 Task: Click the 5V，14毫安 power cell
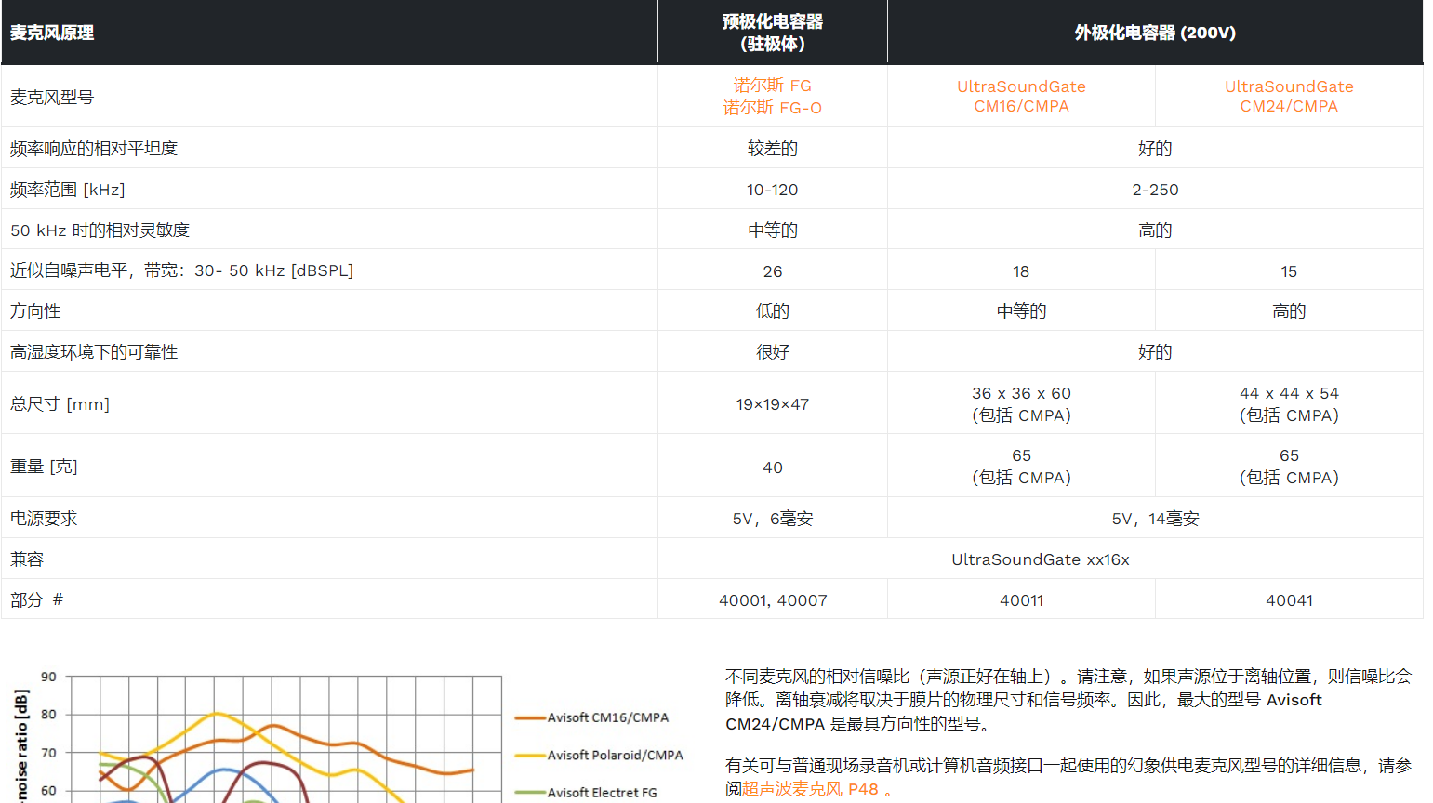click(1155, 519)
